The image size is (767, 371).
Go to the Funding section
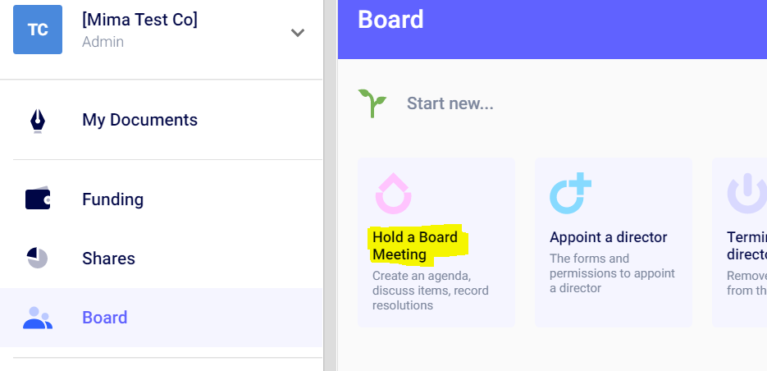click(112, 199)
